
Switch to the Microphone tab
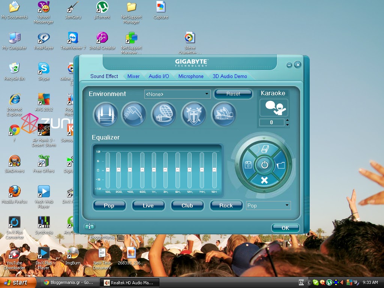point(191,76)
